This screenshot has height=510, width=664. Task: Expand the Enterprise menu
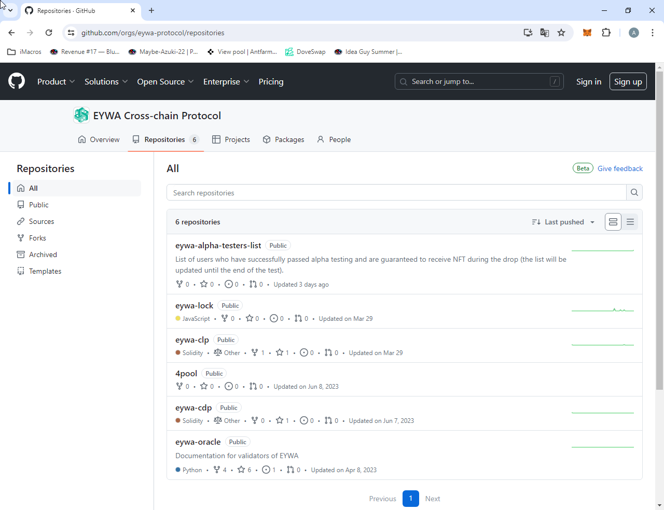point(226,81)
